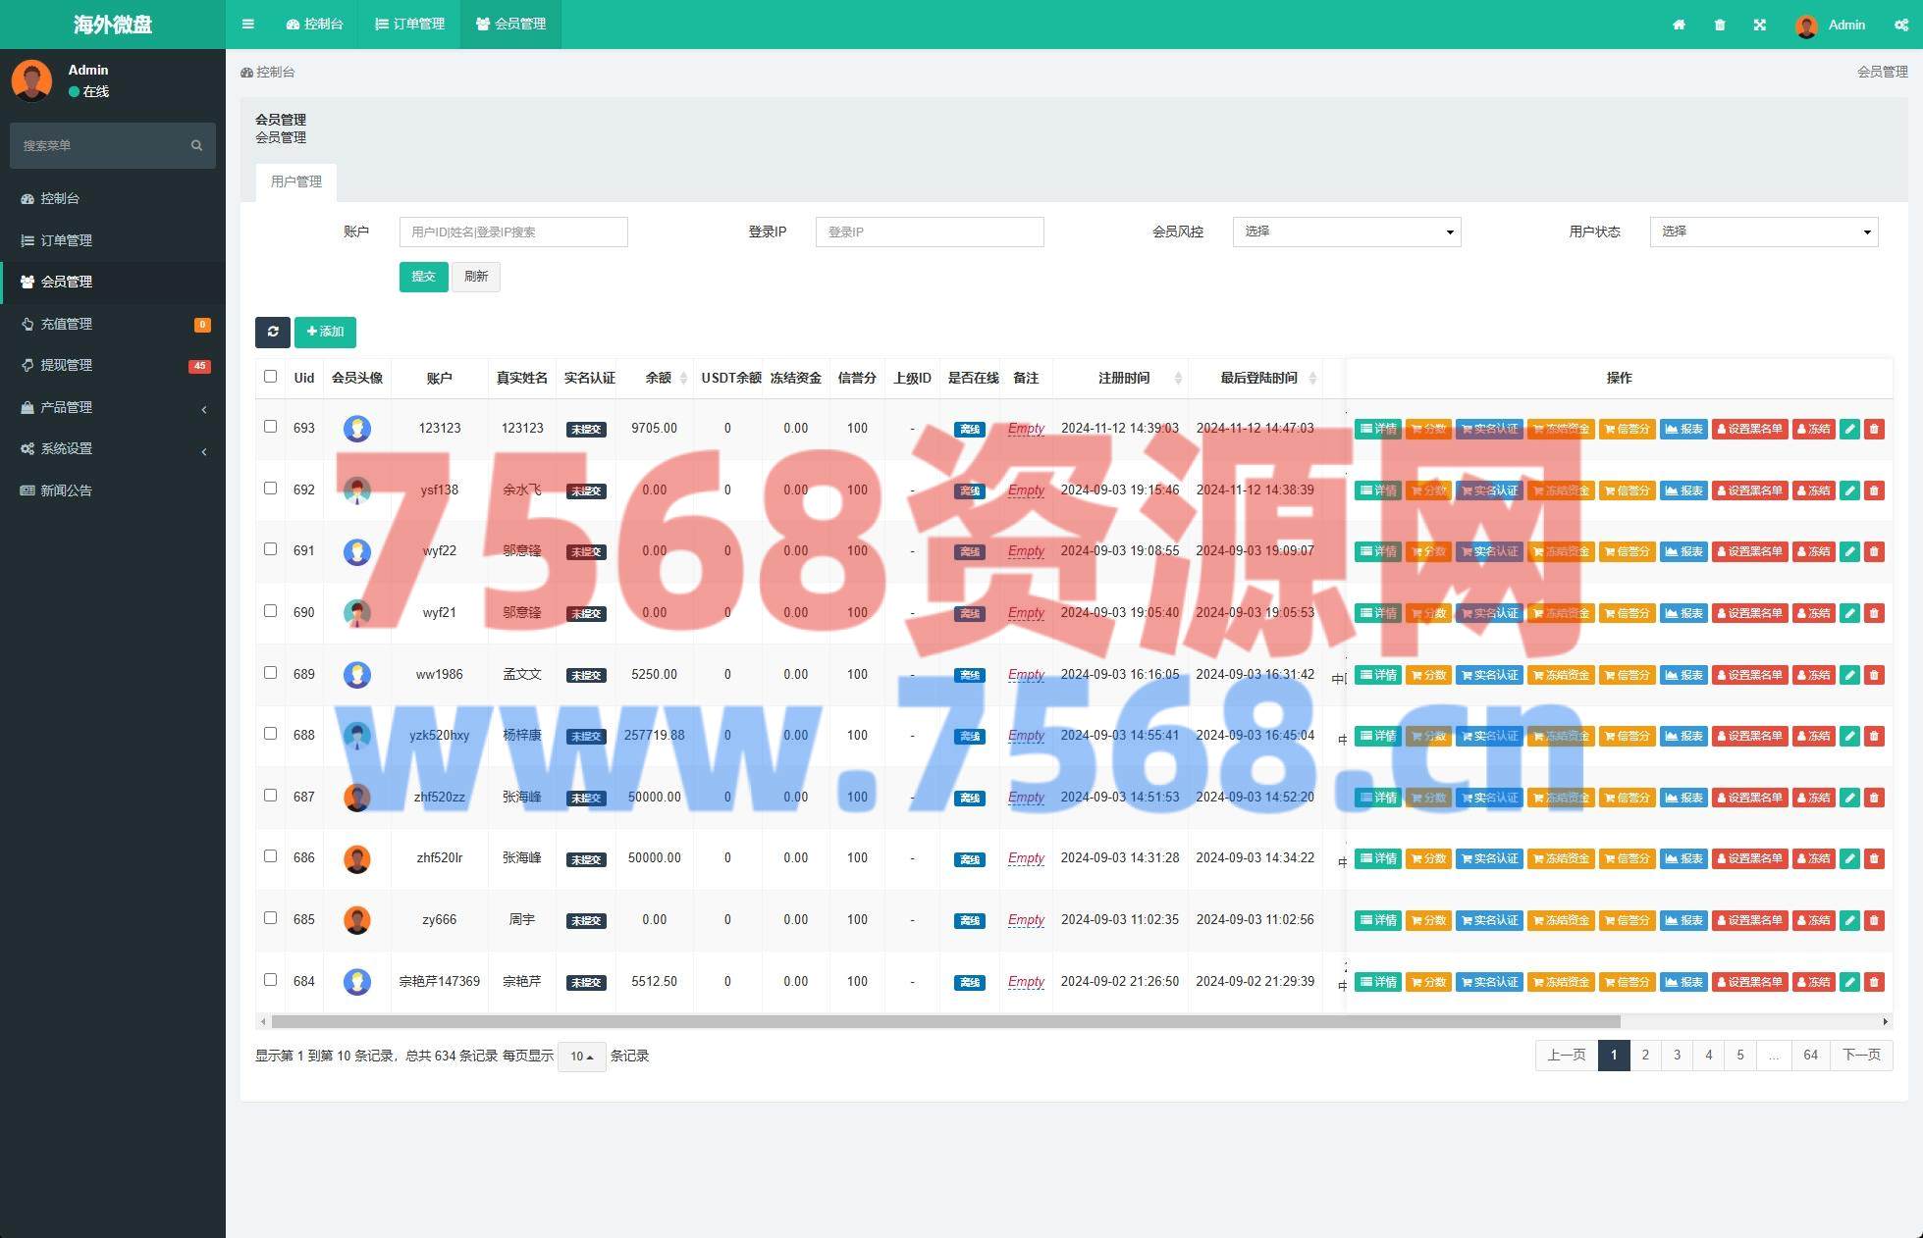Click the trash icon in top bar
1923x1238 pixels.
click(1720, 26)
